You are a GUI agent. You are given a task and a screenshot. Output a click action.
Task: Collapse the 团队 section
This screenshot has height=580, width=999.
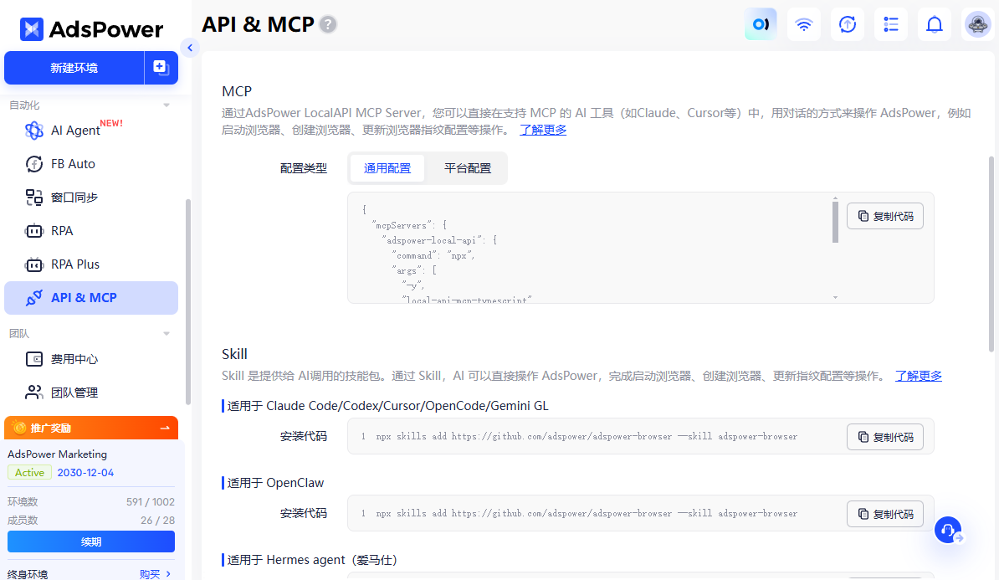[x=166, y=333]
